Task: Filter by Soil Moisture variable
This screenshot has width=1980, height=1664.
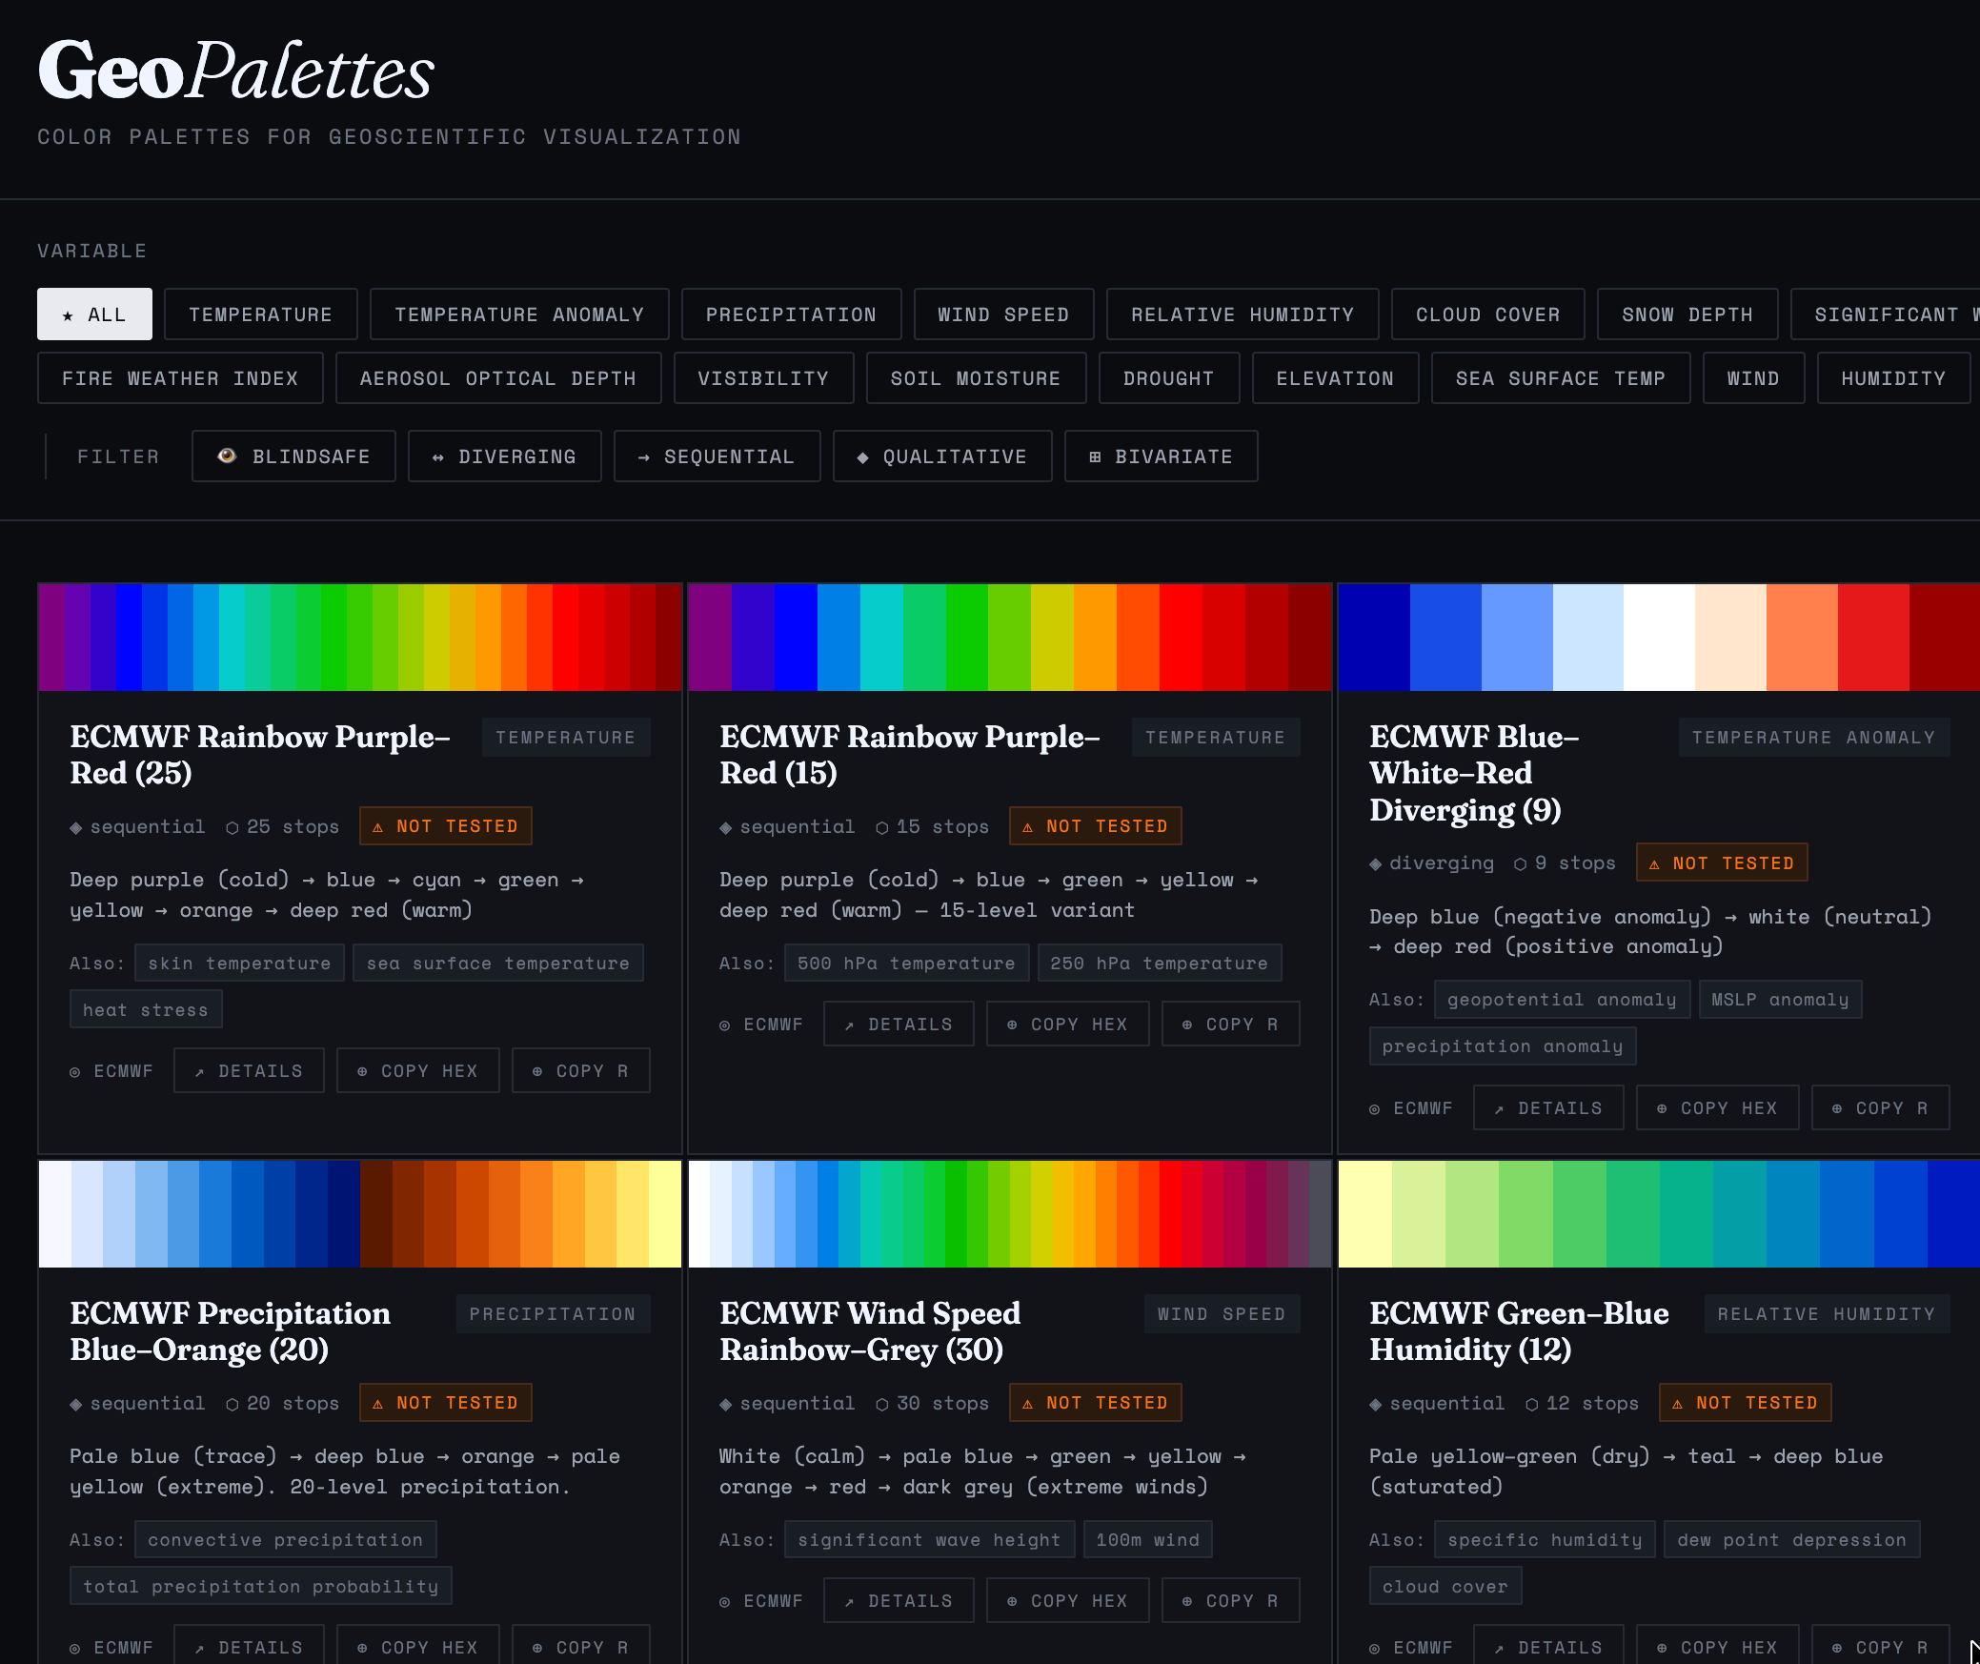Action: pyautogui.click(x=975, y=378)
